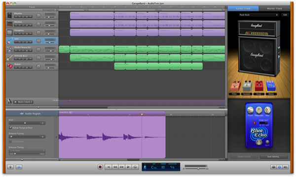Switch to the Guitar Track tab
Image resolution: width=296 pixels, height=177 pixels.
click(x=243, y=8)
